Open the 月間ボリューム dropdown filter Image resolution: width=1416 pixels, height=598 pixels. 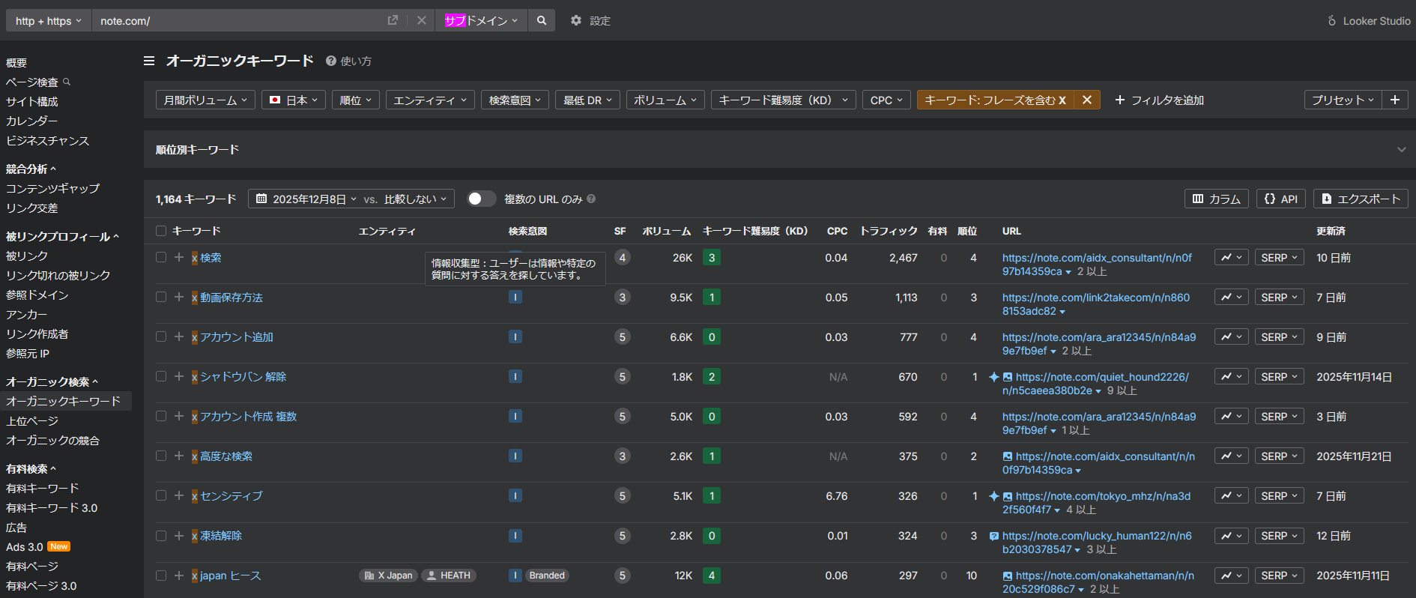[x=205, y=100]
